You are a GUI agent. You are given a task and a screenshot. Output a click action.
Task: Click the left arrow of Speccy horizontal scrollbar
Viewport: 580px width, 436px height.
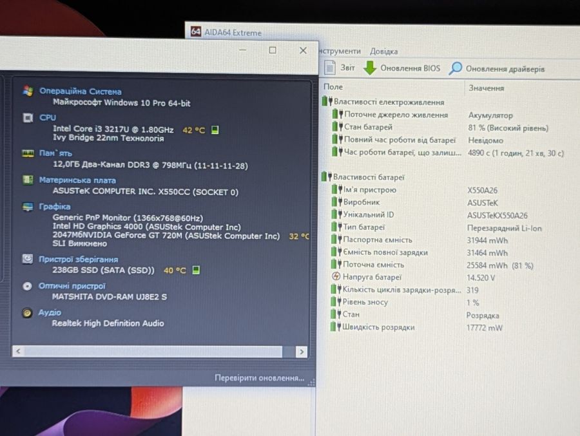tap(18, 352)
